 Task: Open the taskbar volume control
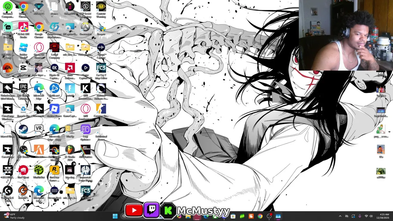tap(371, 216)
